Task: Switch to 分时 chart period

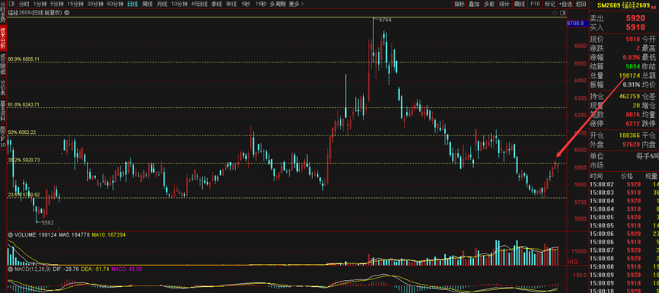Action: pyautogui.click(x=24, y=5)
